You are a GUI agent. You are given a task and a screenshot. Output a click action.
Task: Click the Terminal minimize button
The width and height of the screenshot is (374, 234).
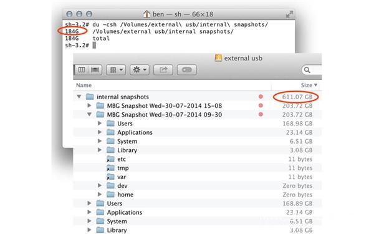[79, 14]
